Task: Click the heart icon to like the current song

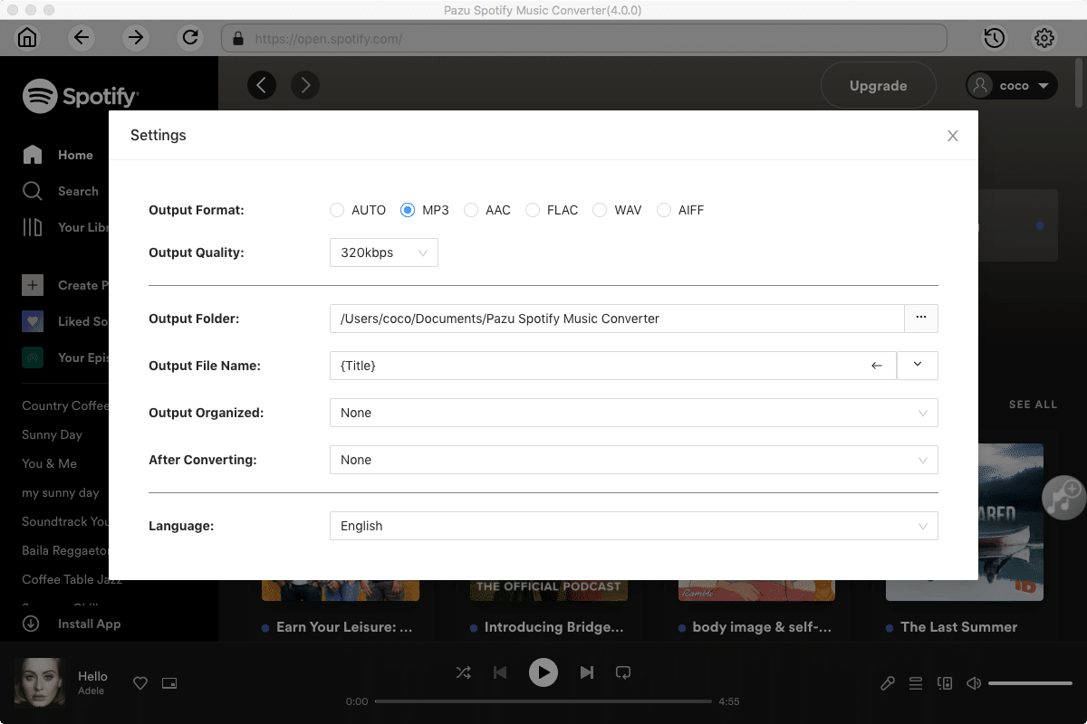Action: pyautogui.click(x=139, y=683)
